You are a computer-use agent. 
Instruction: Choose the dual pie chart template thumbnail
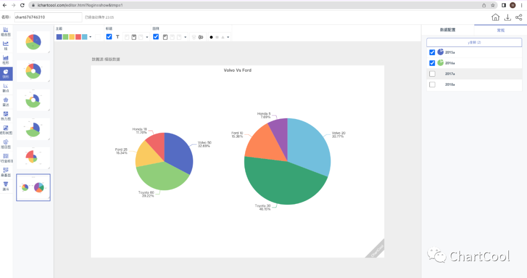[x=33, y=187]
